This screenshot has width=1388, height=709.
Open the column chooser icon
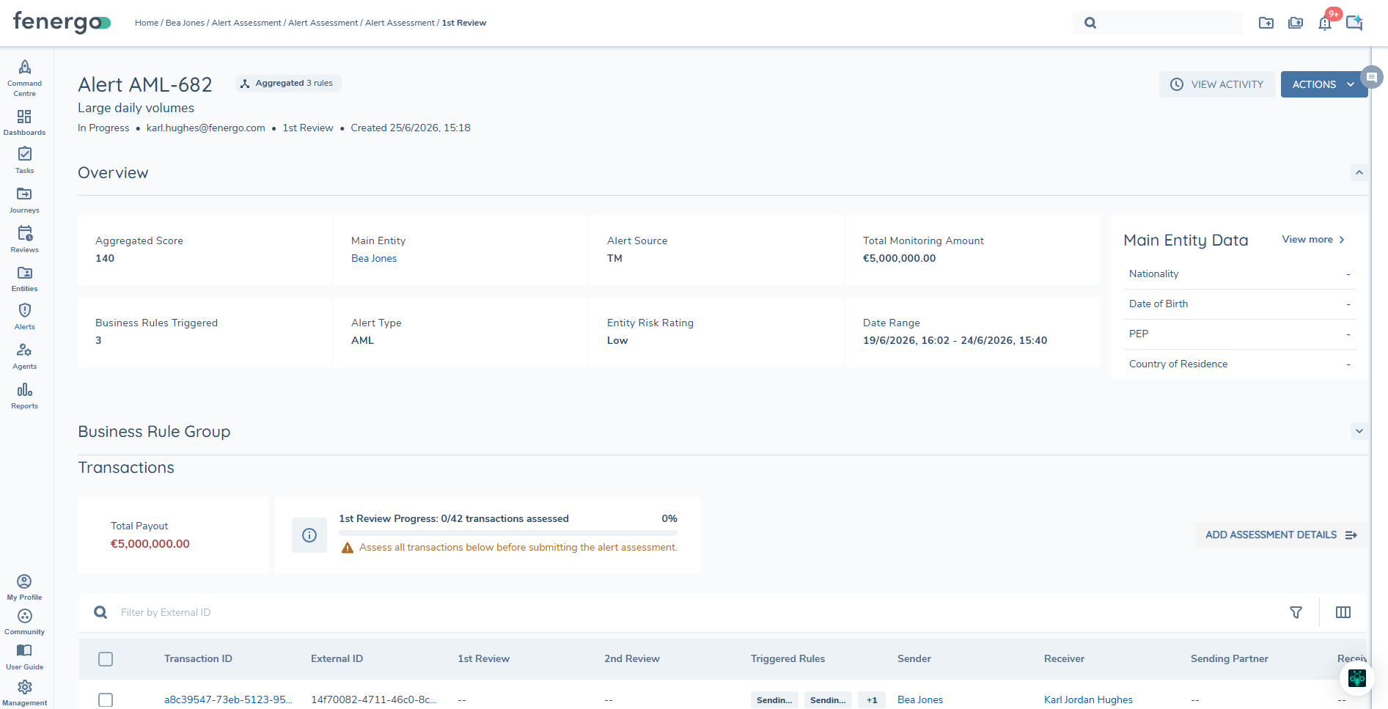click(1343, 612)
